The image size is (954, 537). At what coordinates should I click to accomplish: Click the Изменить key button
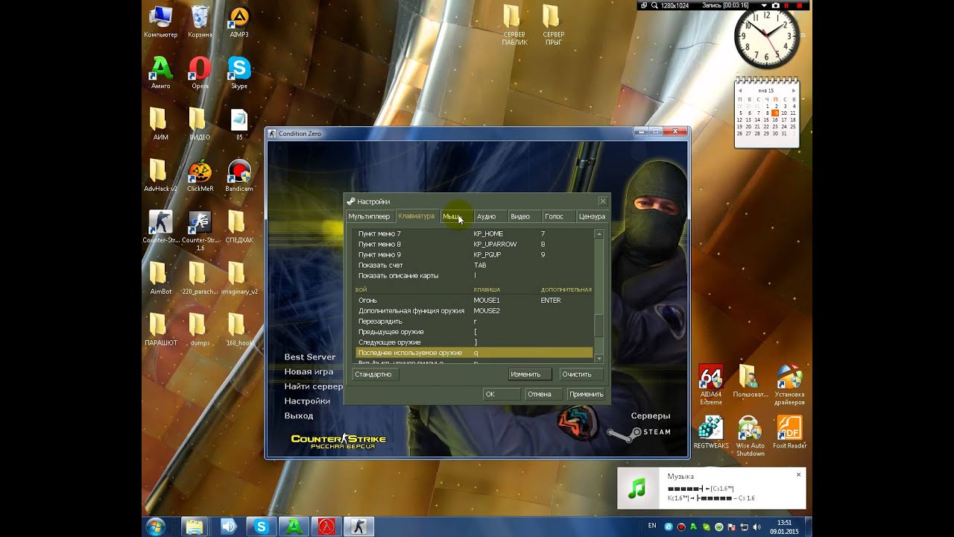coord(530,374)
